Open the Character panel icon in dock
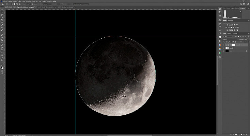Screen dimensions: 250x136 (x=220, y=30)
